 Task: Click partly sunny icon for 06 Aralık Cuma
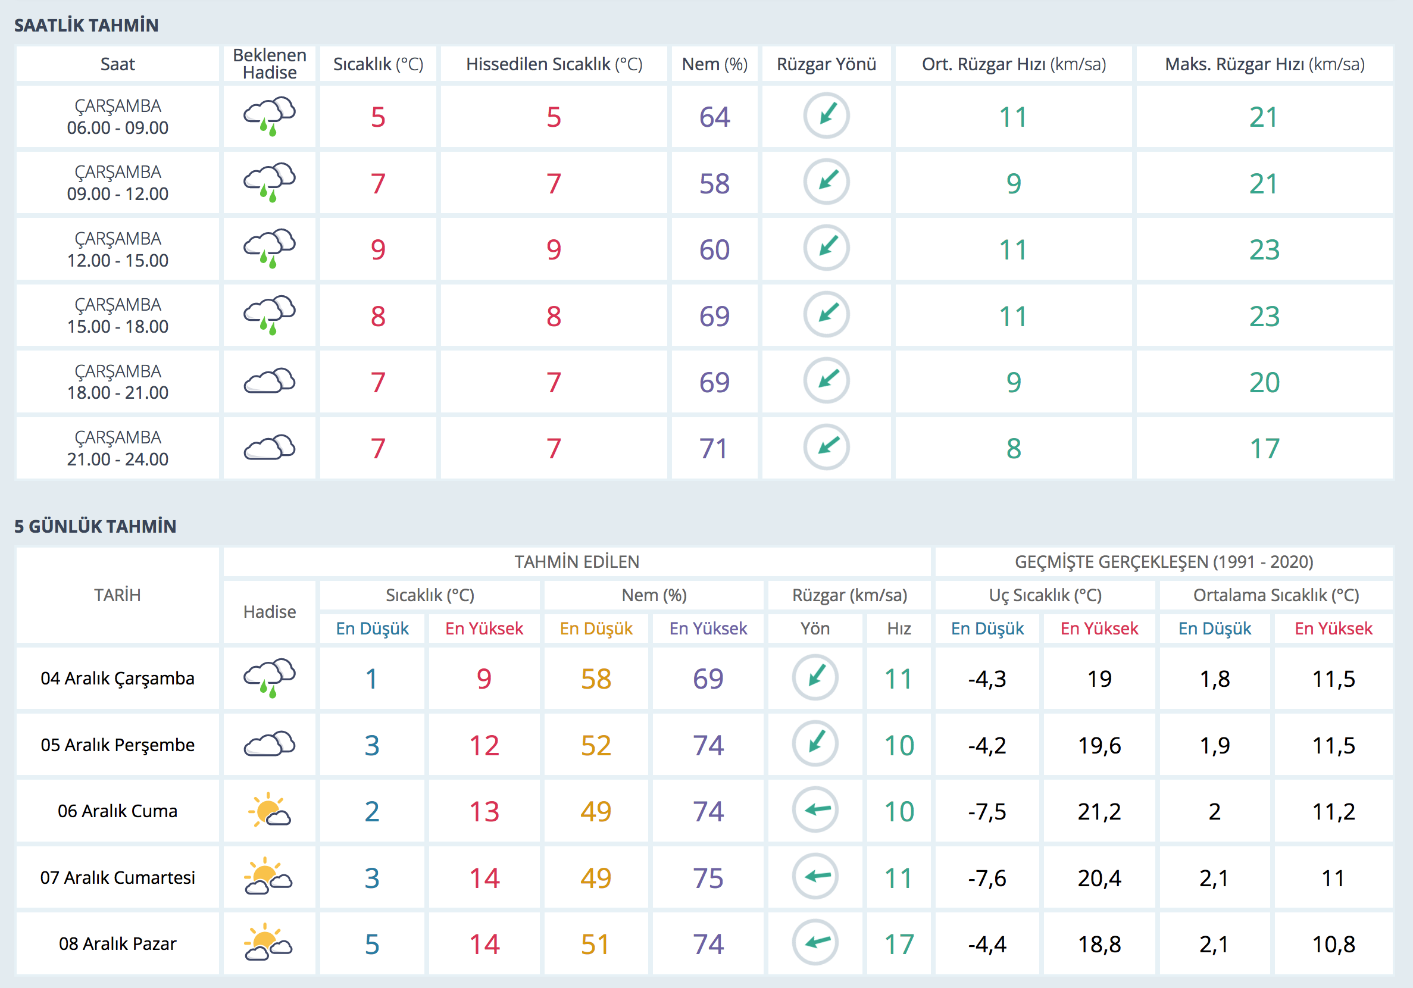tap(269, 811)
